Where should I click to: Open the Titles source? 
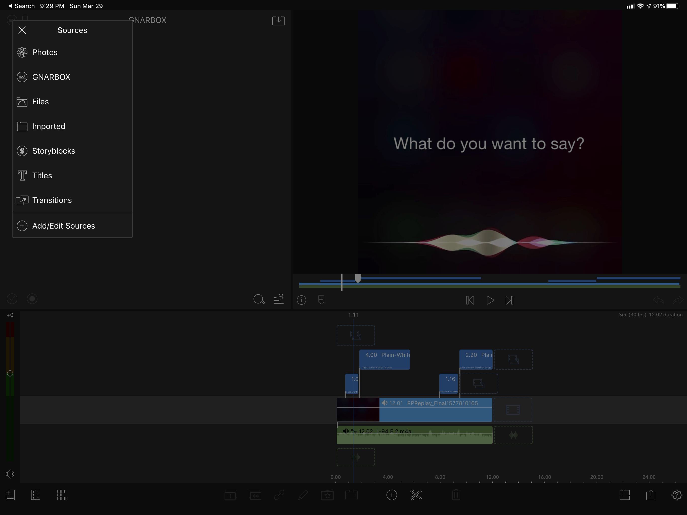tap(72, 176)
